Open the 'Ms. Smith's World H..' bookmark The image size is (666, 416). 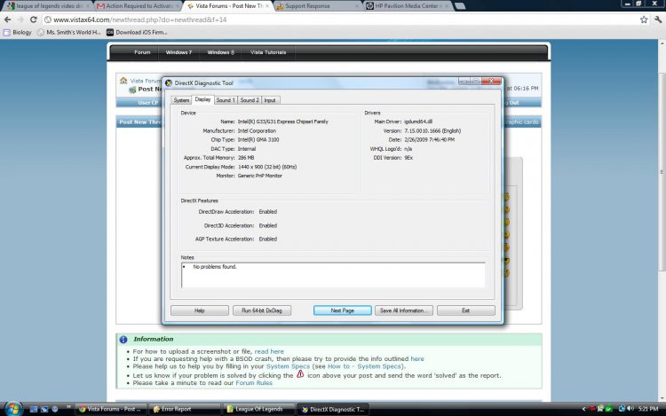[x=68, y=32]
